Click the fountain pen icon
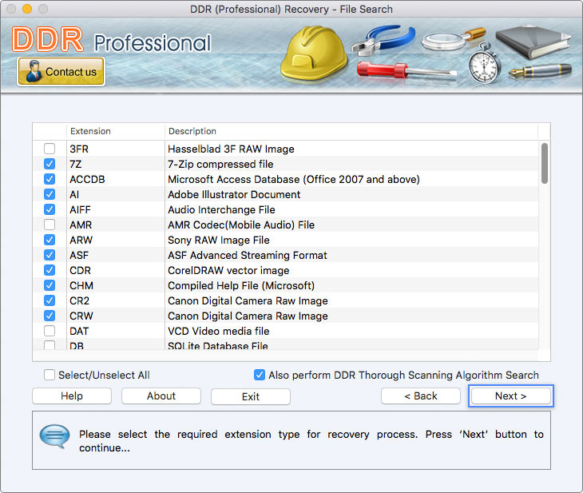 [x=541, y=70]
